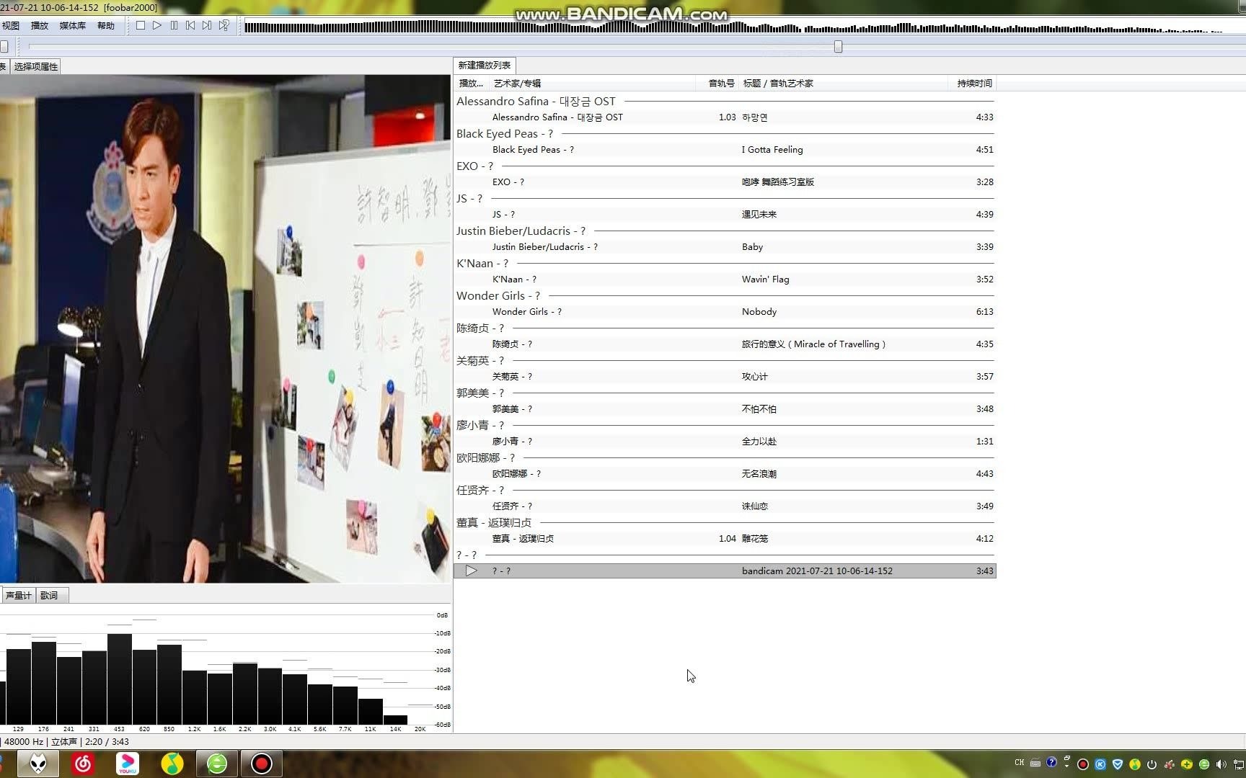Click the on-screen keyboard icon in tray
The image size is (1246, 778).
point(1035,763)
